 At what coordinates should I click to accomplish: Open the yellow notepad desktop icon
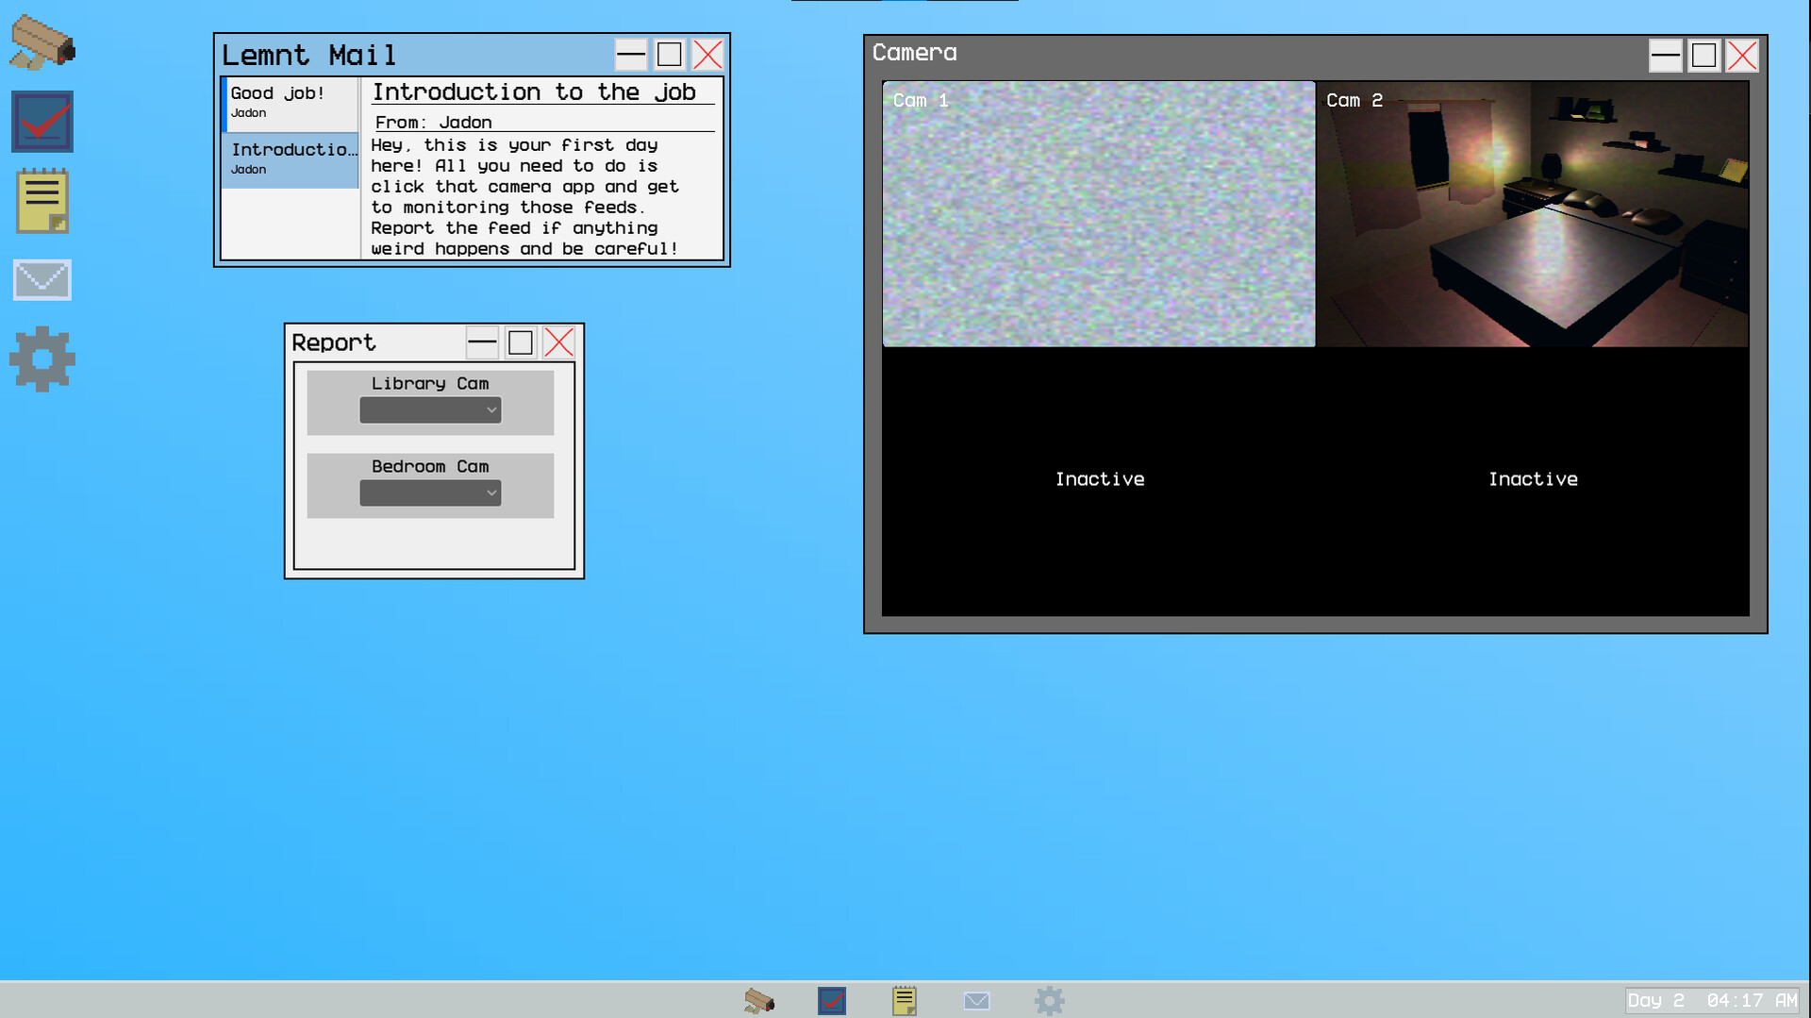[42, 201]
